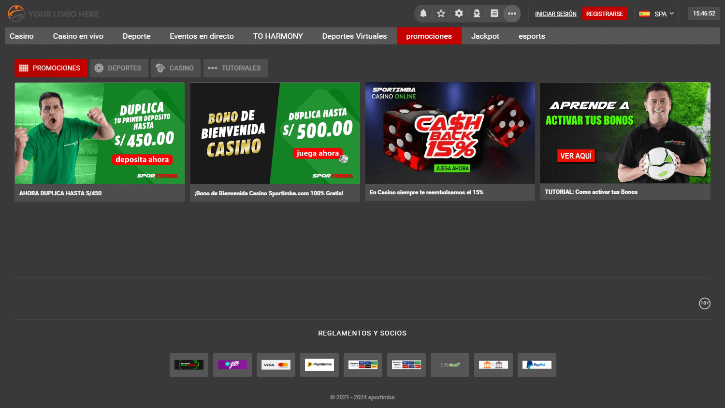Open the bet slip receipt icon
The image size is (725, 408).
(494, 14)
